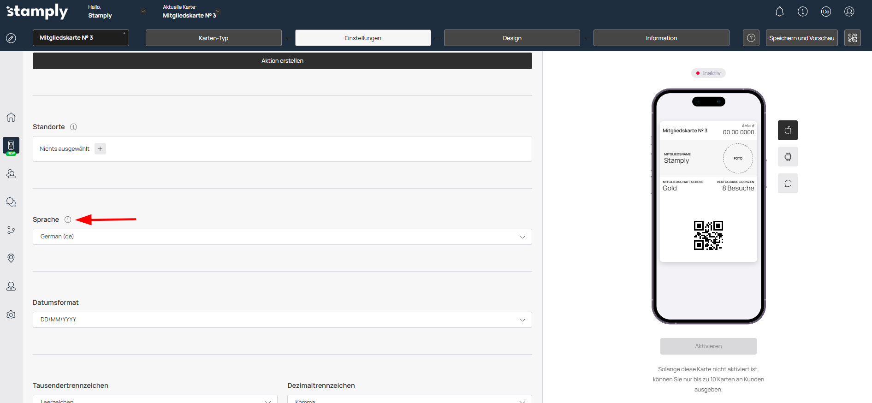Open the home icon in the sidebar

click(x=11, y=117)
